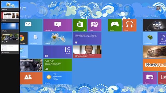
Task: Switch to the Weather app thumbnail
Action: coord(10,28)
